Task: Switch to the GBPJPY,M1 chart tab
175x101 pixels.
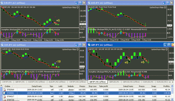Action: (x=20, y=82)
